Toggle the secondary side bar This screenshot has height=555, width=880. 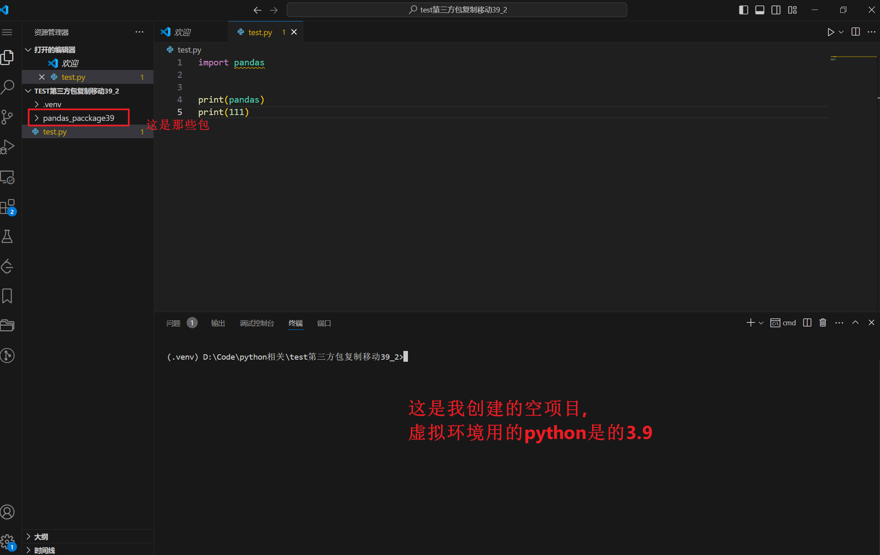click(x=776, y=10)
